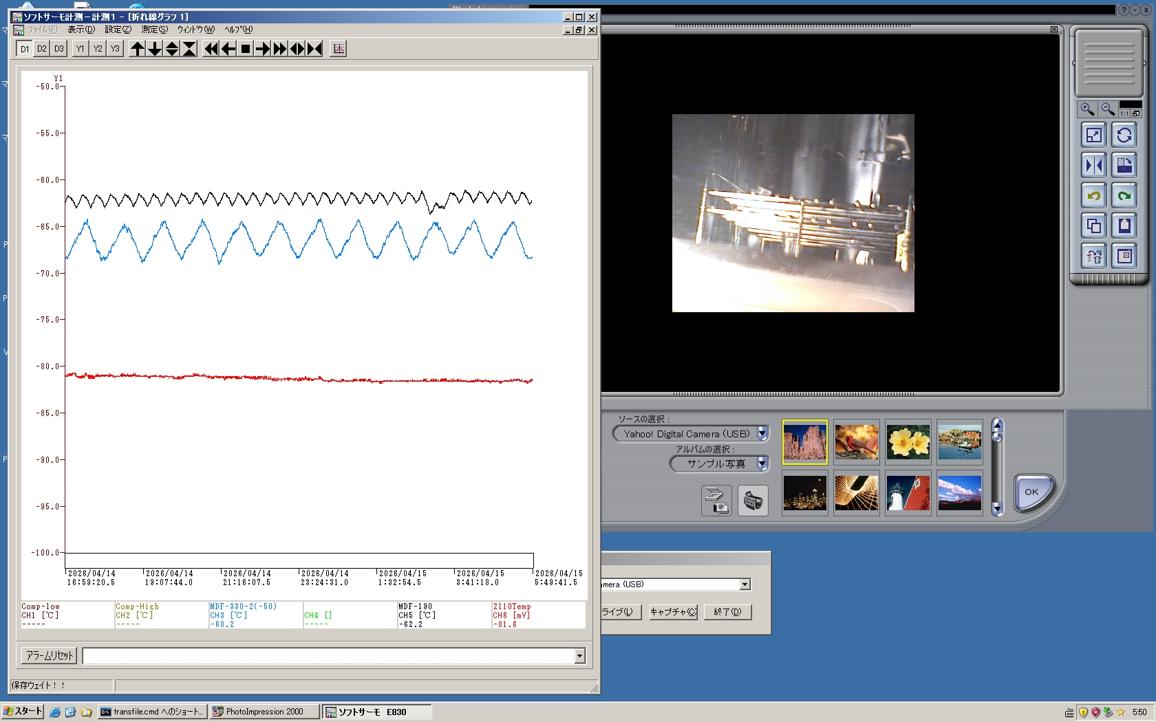Click the zoom-in magnifier in PhotoImpression
The image size is (1156, 722).
point(1087,109)
